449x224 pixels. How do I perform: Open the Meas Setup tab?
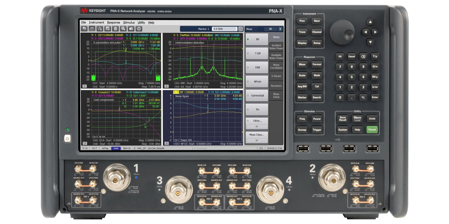click(x=276, y=95)
